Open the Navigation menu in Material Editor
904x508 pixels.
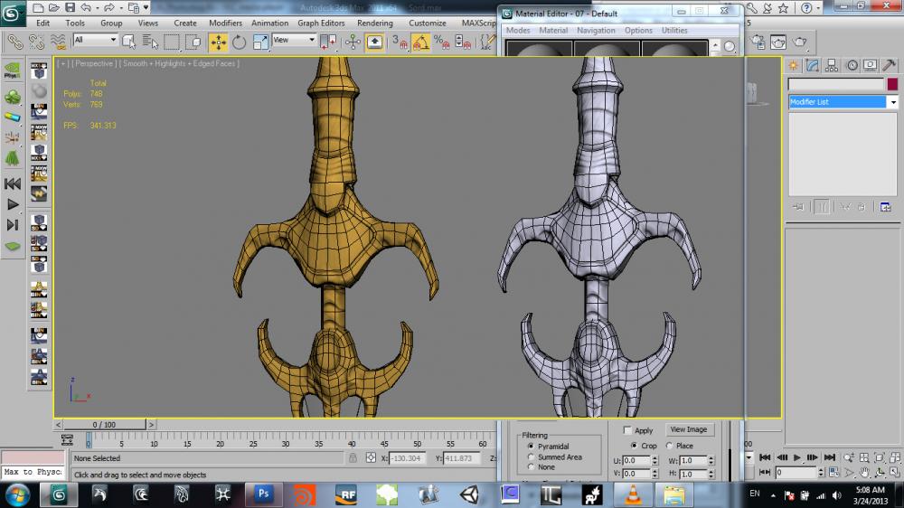596,30
